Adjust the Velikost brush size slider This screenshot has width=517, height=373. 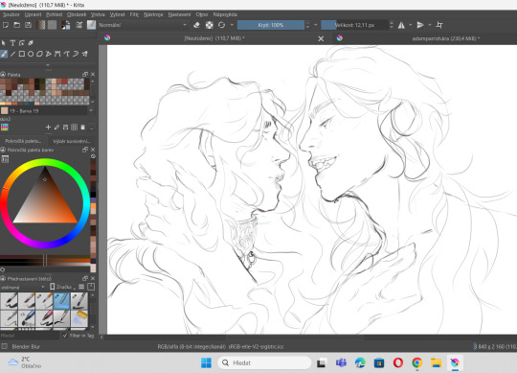[x=354, y=25]
